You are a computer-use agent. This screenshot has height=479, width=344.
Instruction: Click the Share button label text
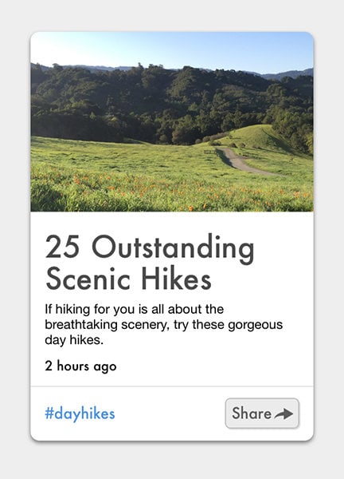point(252,414)
